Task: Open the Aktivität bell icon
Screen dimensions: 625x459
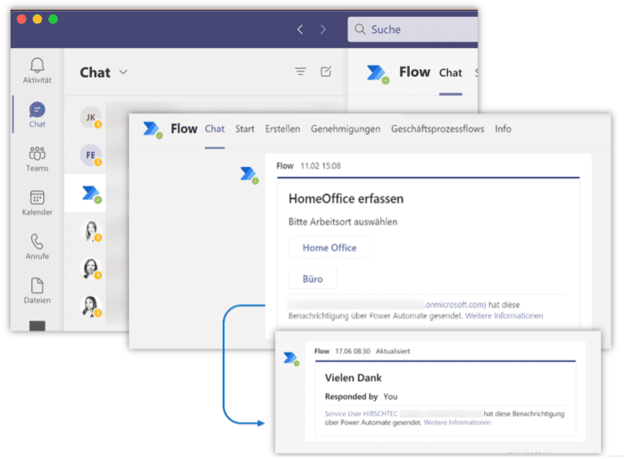Action: pos(37,66)
